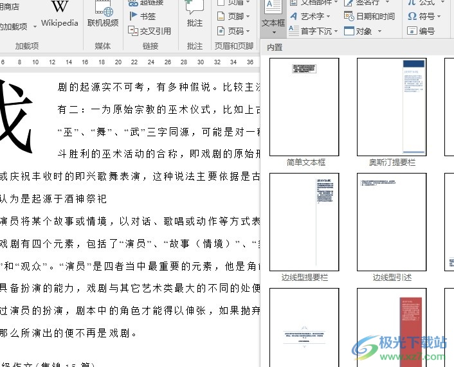The image size is (454, 367).
Task: Insert numbering (编号)
Action: point(421,31)
